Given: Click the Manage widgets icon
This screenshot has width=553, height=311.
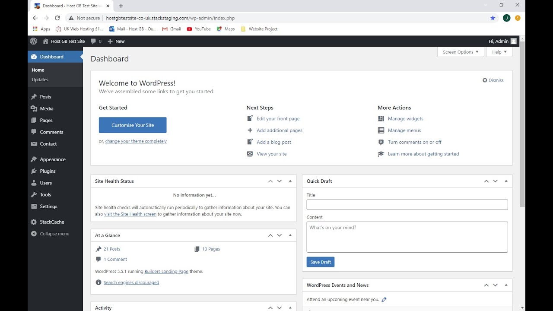Looking at the screenshot, I should [381, 118].
